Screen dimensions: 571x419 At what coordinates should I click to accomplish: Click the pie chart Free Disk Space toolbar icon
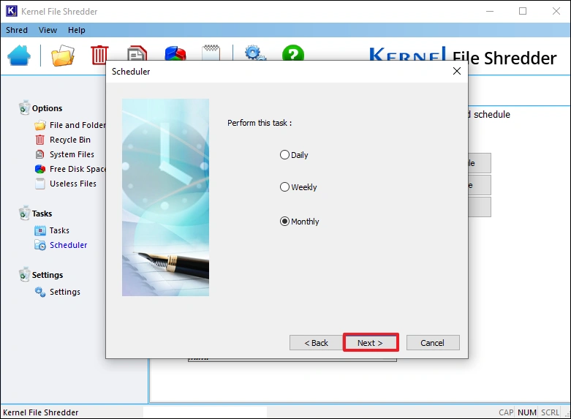click(175, 55)
